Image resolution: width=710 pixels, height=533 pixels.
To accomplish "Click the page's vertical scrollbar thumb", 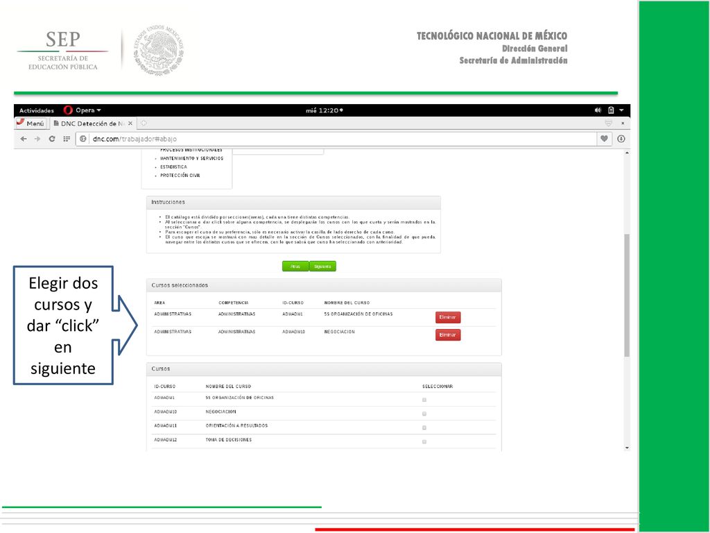I will (627, 296).
